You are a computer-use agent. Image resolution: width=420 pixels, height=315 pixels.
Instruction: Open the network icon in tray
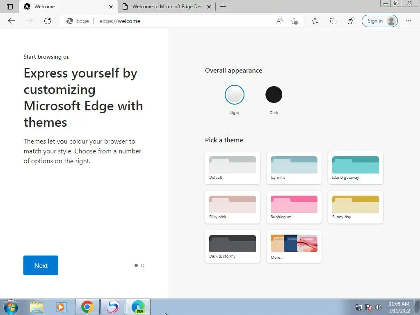pos(358,307)
